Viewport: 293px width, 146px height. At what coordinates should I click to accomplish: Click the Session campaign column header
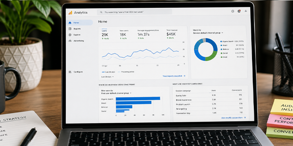(x=183, y=91)
